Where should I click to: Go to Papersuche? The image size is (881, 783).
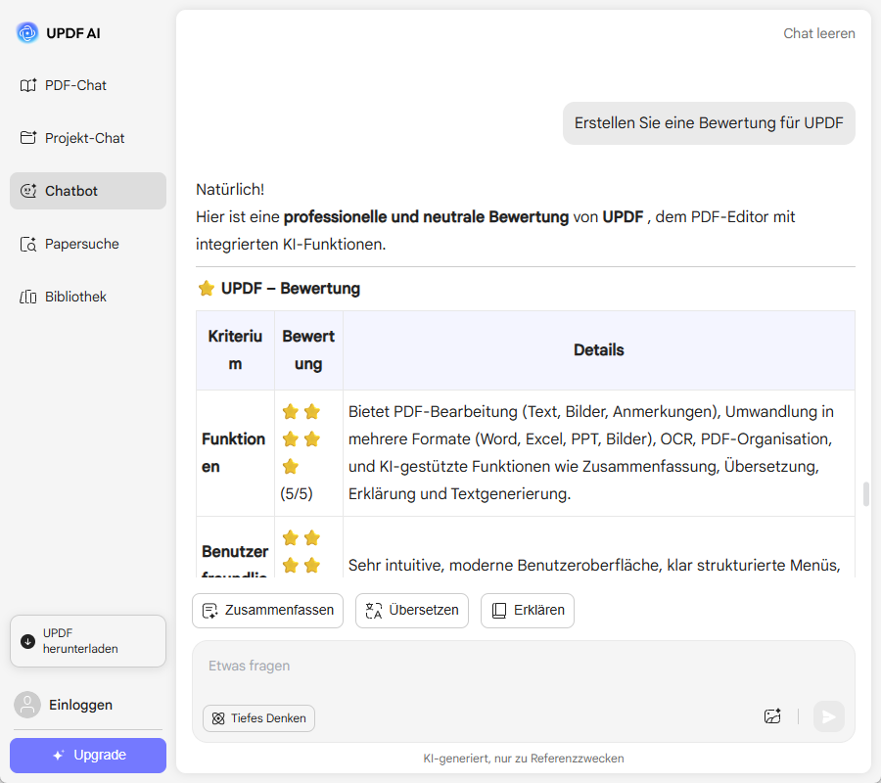(x=88, y=244)
